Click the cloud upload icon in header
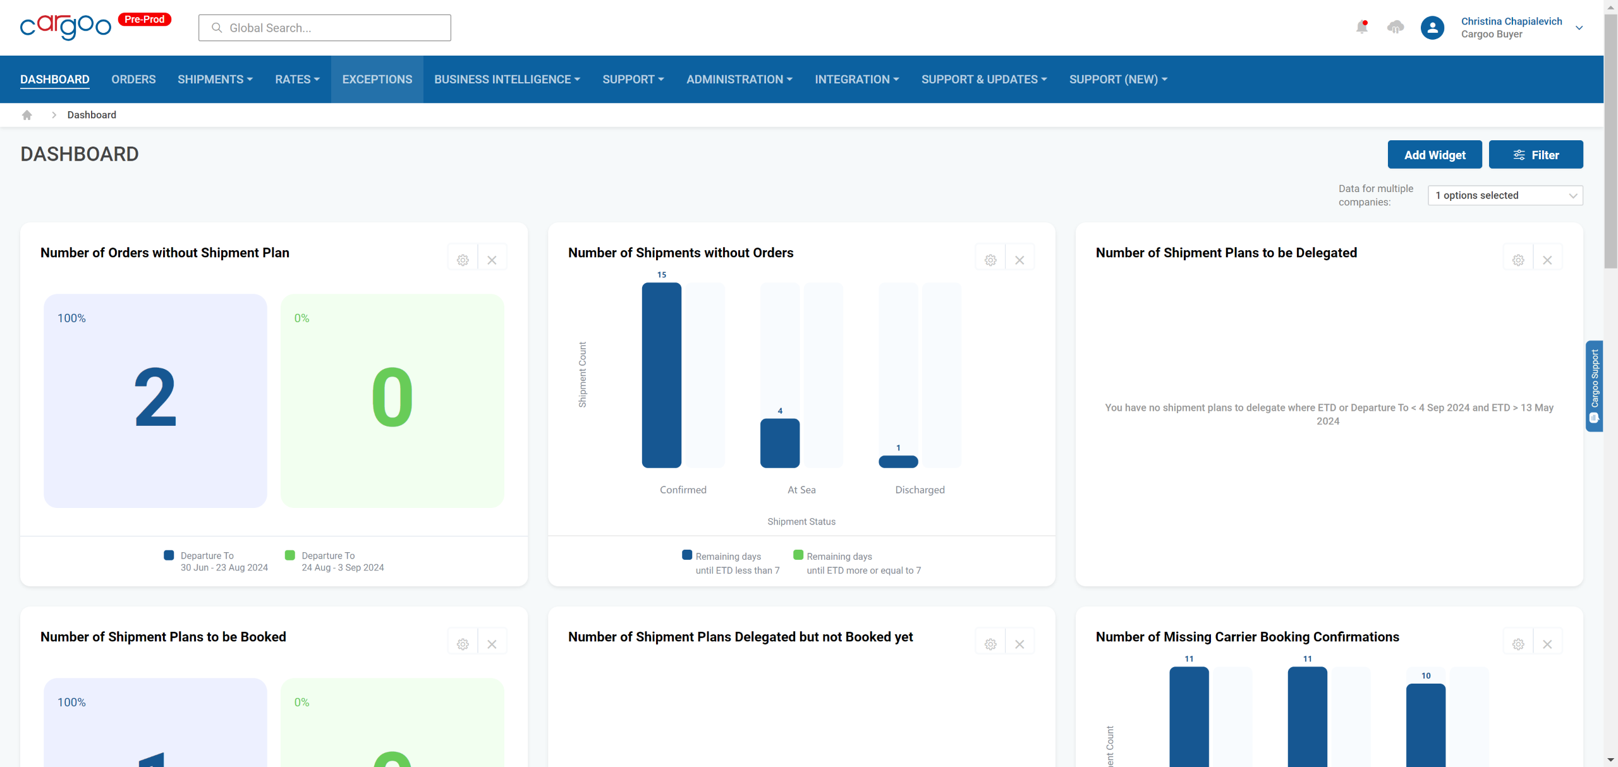This screenshot has width=1618, height=767. coord(1395,27)
